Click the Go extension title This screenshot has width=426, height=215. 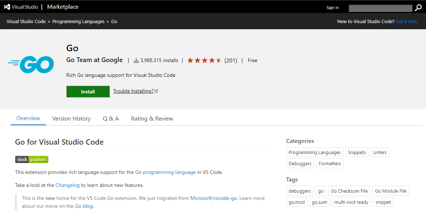[x=72, y=48]
